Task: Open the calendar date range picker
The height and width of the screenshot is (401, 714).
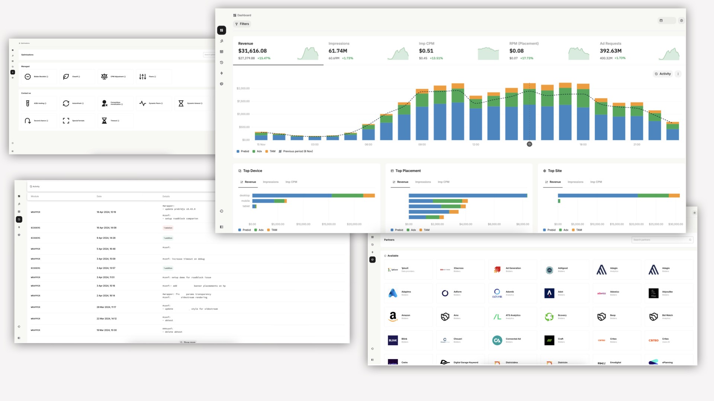Action: 666,20
